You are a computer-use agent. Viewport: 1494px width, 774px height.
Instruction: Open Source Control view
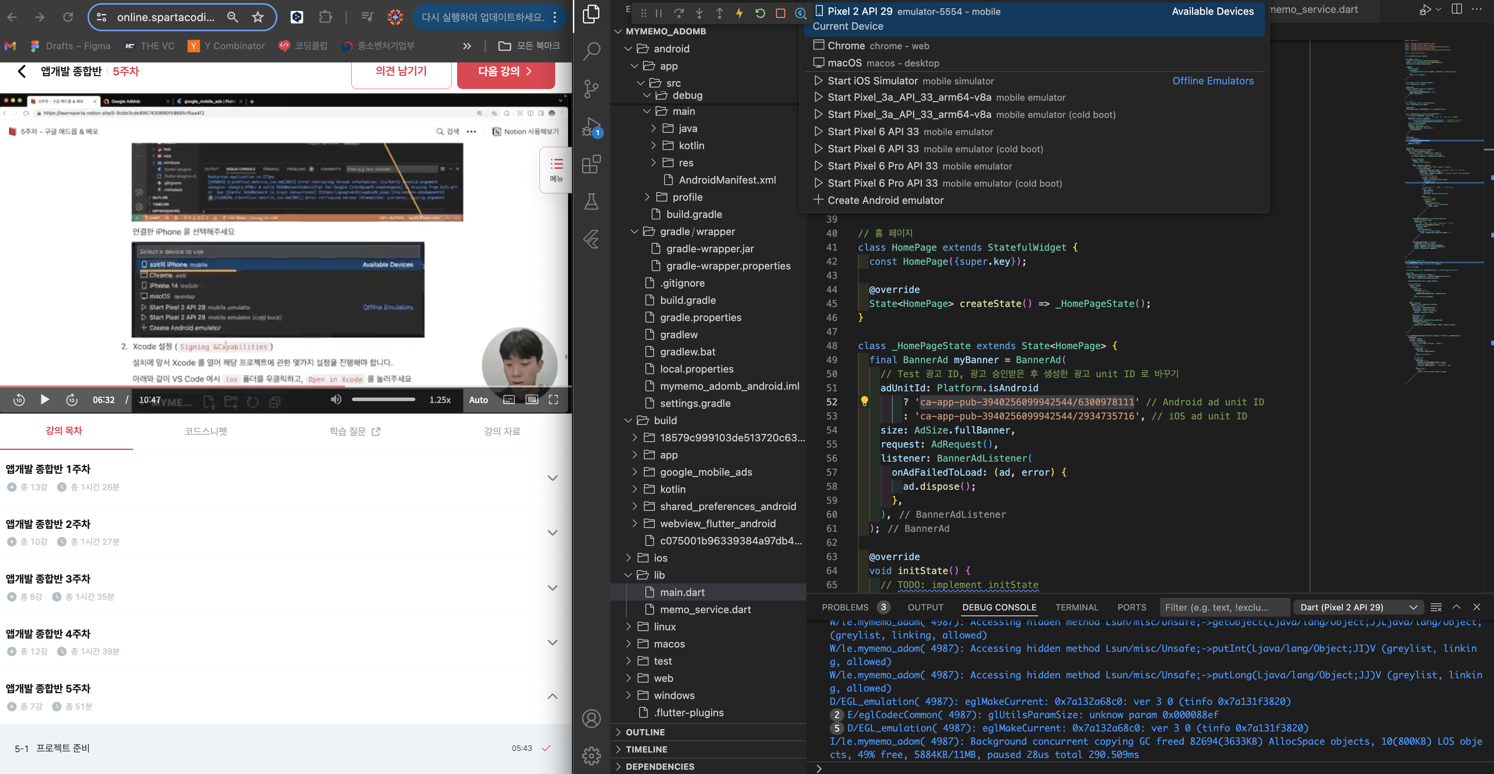591,89
